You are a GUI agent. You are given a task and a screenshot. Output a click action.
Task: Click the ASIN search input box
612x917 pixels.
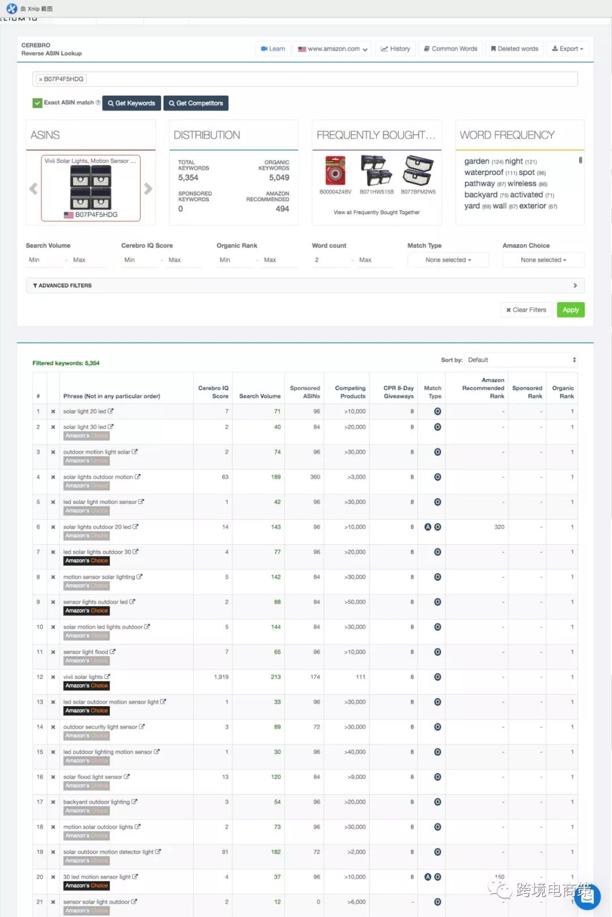coord(305,79)
